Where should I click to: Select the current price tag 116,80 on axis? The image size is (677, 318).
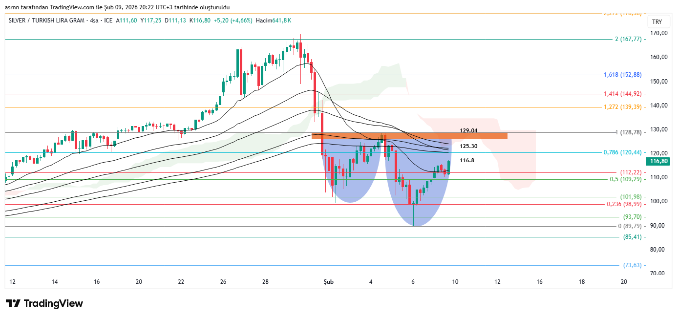point(659,161)
